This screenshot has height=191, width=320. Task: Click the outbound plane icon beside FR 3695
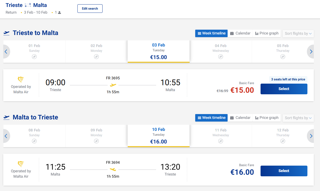(113, 85)
